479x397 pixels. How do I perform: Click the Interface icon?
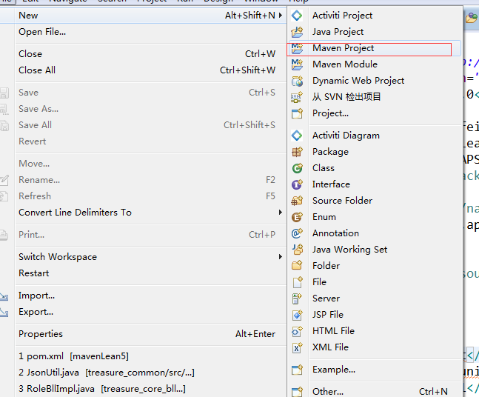point(297,184)
